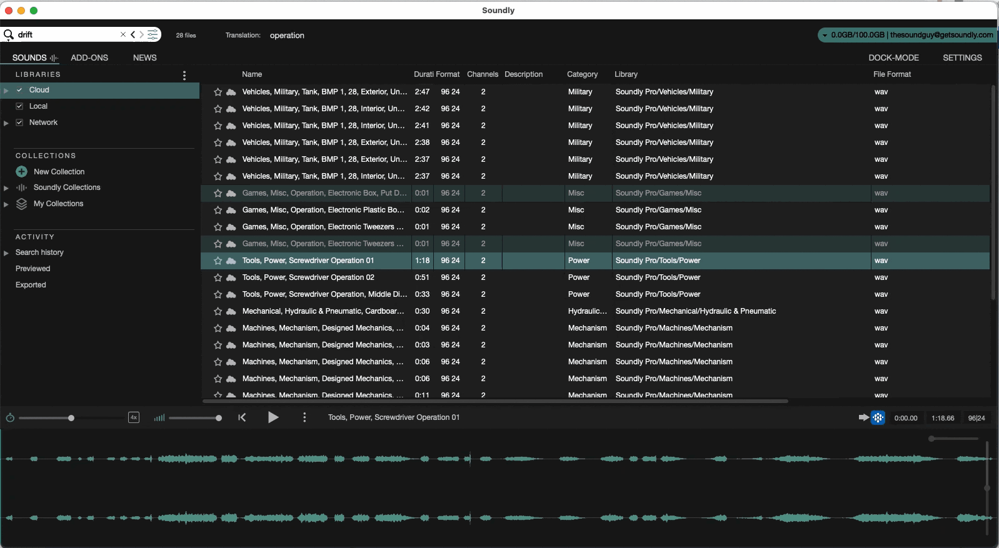Screen dimensions: 999x548
Task: Star the Electronic Plastic Box row
Action: (x=218, y=210)
